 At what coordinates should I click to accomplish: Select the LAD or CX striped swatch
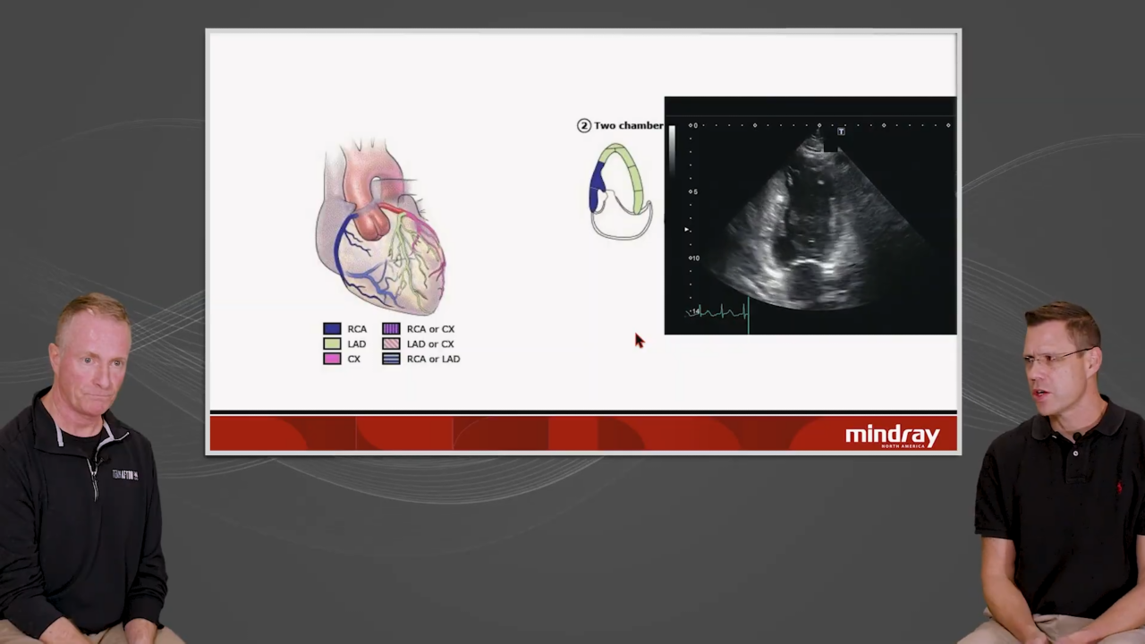391,344
